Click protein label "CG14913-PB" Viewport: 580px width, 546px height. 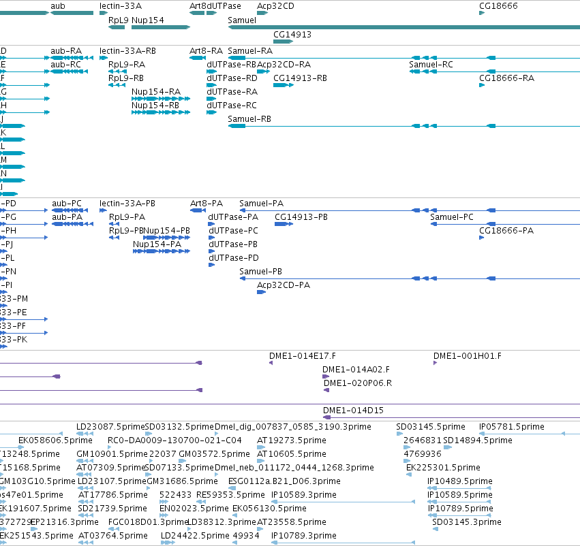[x=301, y=217]
